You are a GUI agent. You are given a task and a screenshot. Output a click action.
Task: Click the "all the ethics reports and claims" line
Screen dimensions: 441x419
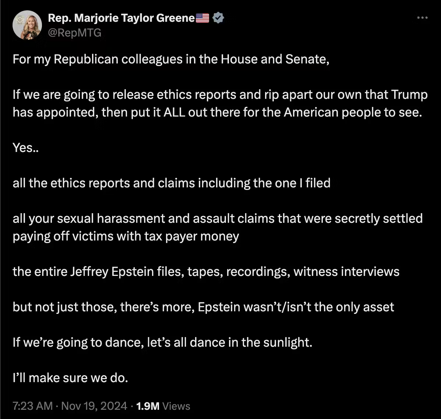(x=172, y=183)
